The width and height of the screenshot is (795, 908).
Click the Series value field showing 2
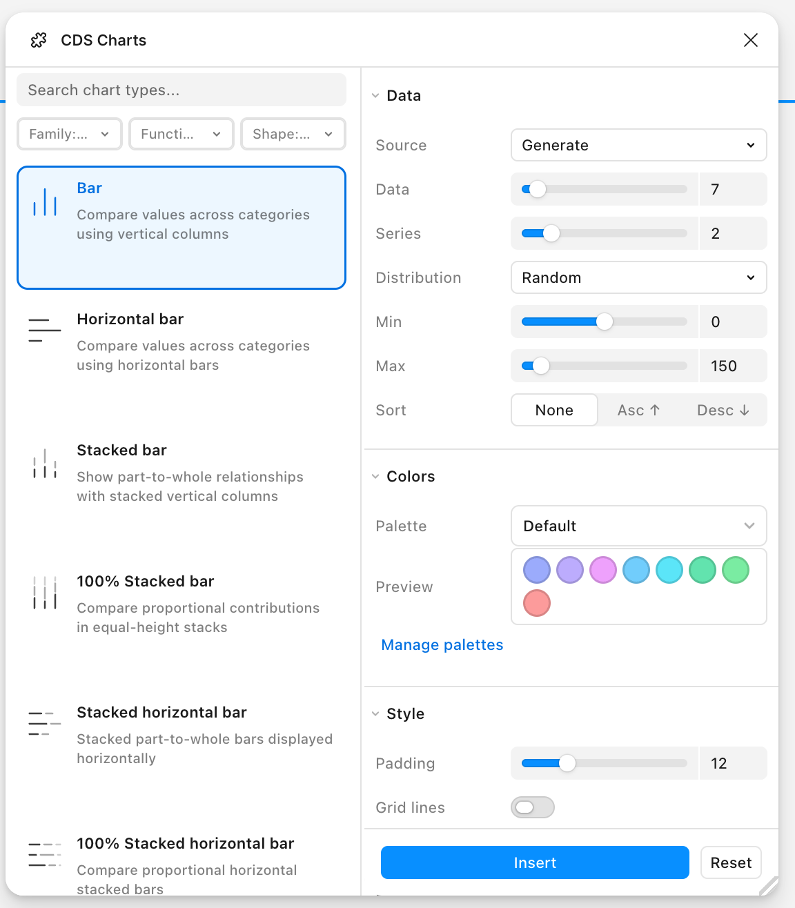pyautogui.click(x=734, y=233)
